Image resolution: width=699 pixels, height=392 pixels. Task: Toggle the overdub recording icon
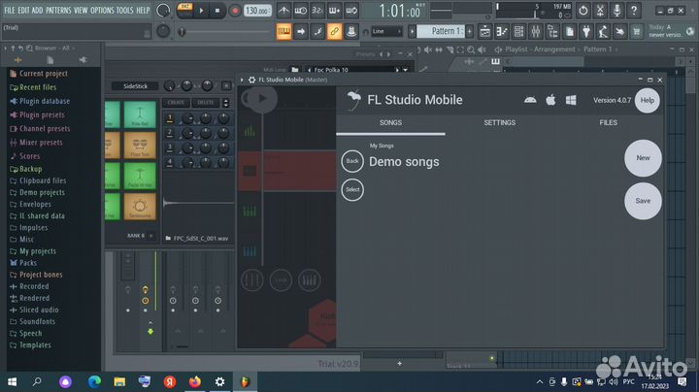[x=334, y=11]
